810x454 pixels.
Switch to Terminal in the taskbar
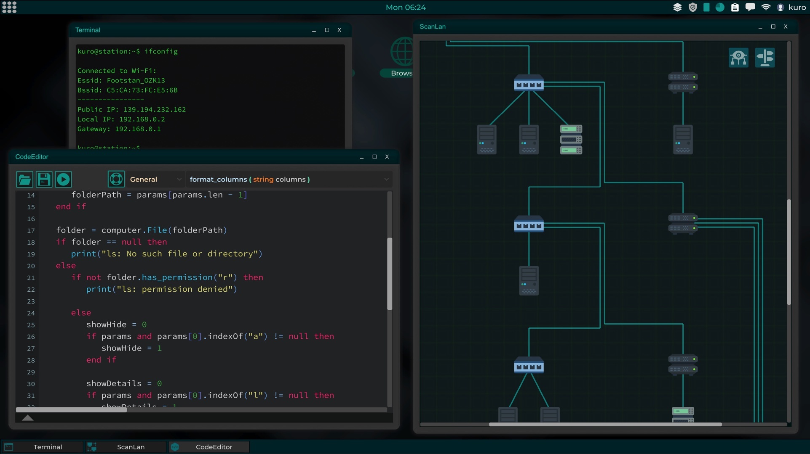(42, 447)
